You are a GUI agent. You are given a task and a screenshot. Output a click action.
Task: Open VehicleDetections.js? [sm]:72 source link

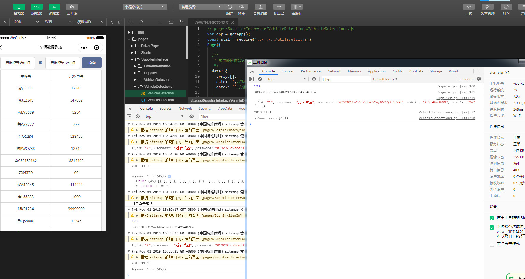click(447, 112)
